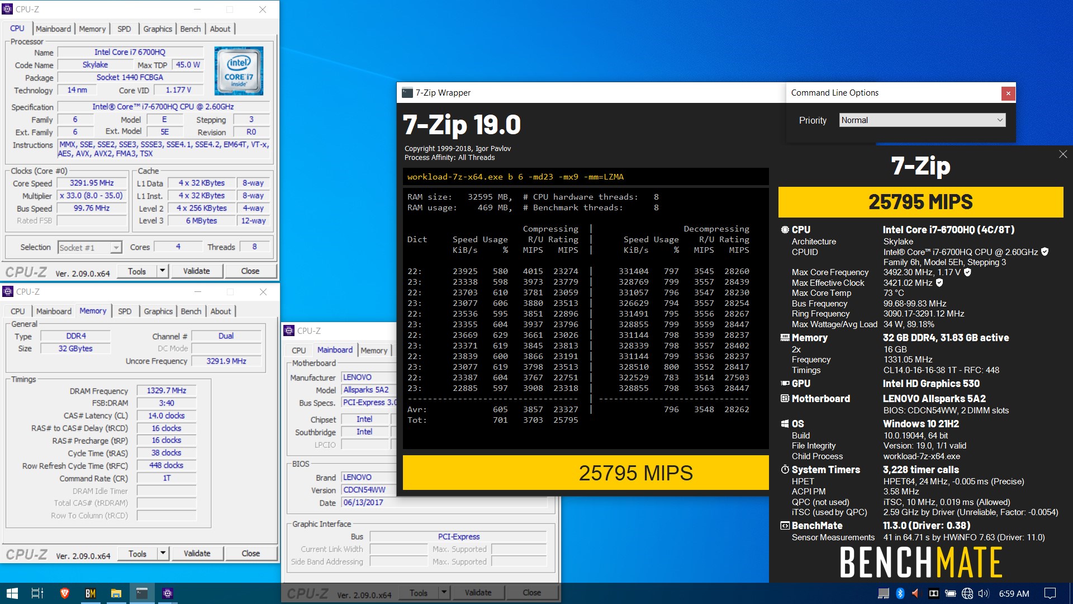The width and height of the screenshot is (1073, 604).
Task: Click the BenchMate section icon near version
Action: (785, 526)
